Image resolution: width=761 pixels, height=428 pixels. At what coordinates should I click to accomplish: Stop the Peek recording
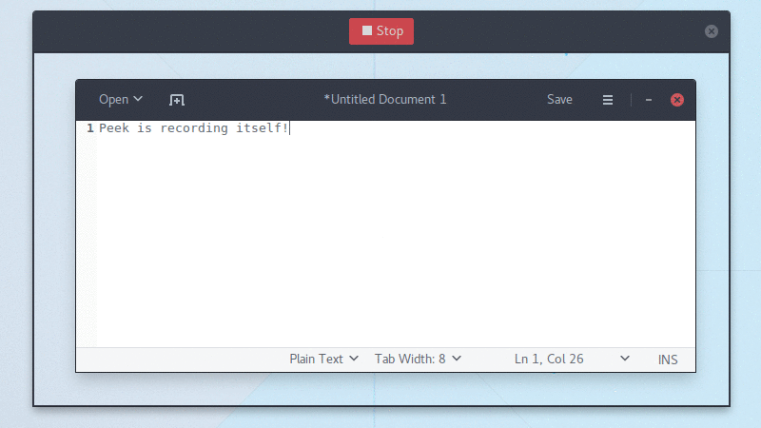coord(381,31)
